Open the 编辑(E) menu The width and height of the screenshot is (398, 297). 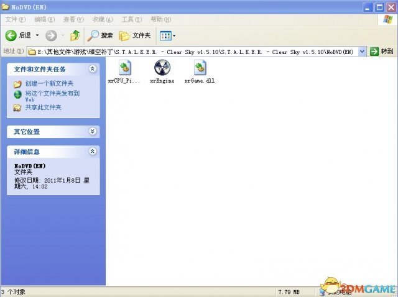tap(44, 19)
